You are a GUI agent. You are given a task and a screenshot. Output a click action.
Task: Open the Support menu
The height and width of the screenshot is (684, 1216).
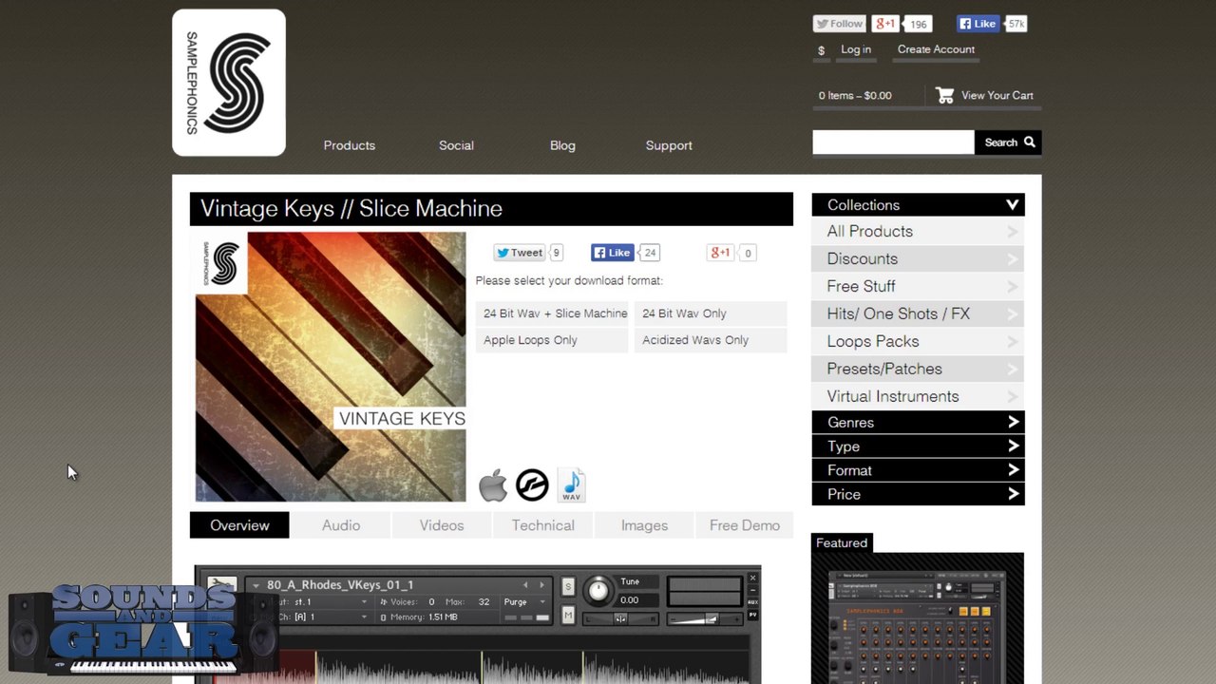coord(669,145)
